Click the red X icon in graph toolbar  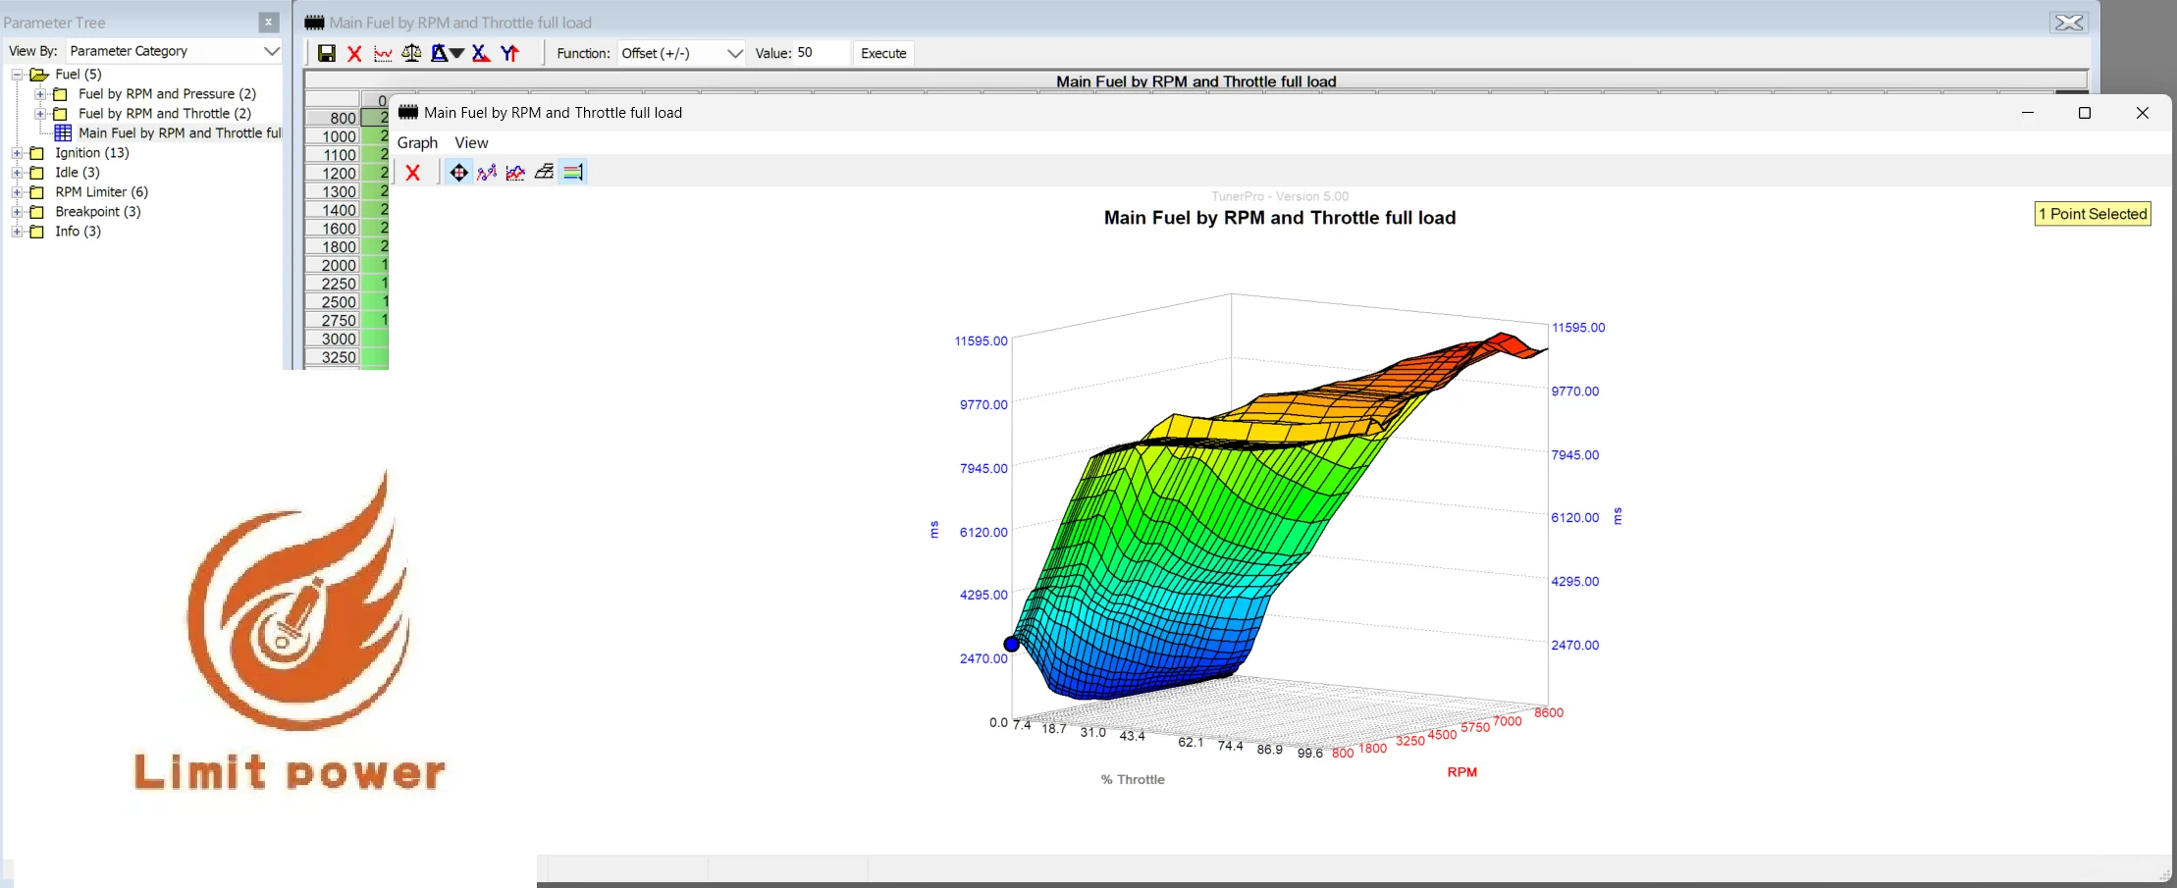[x=413, y=173]
